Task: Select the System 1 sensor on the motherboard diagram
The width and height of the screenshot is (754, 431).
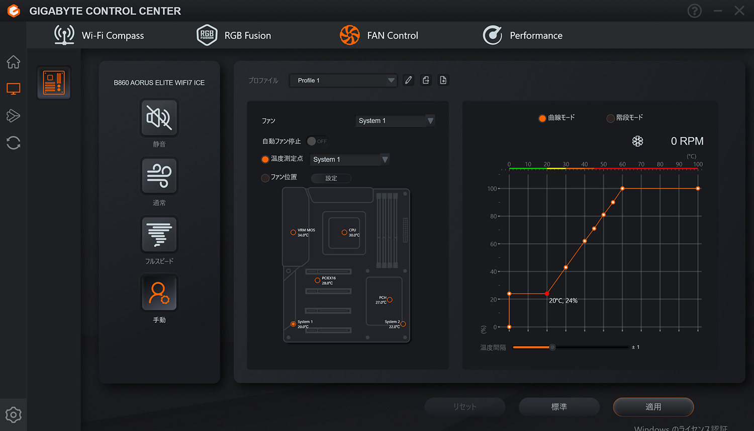Action: (293, 324)
